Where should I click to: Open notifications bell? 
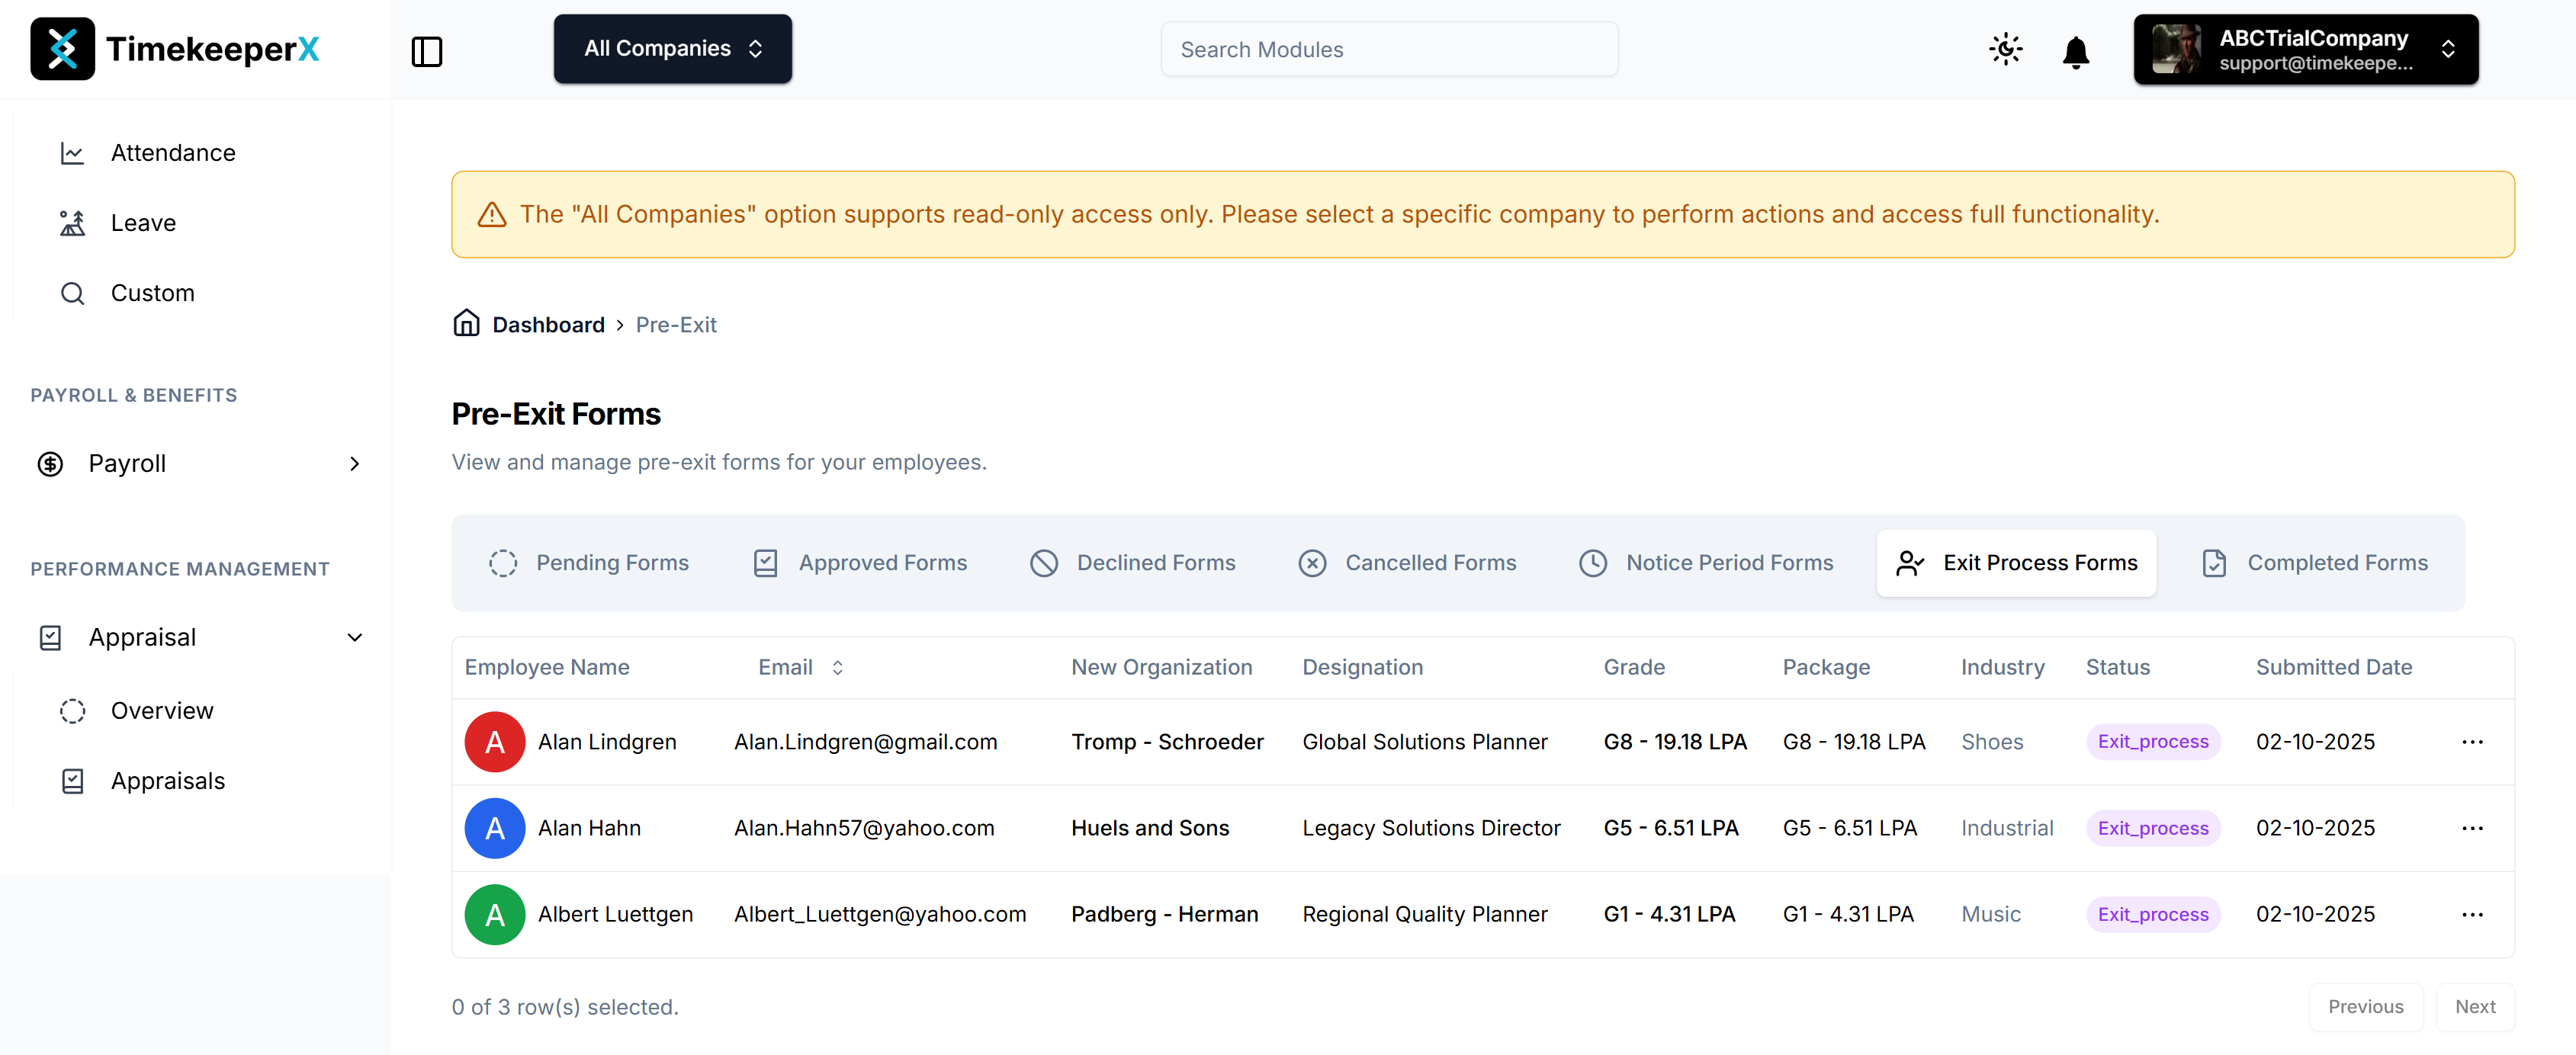pos(2075,51)
